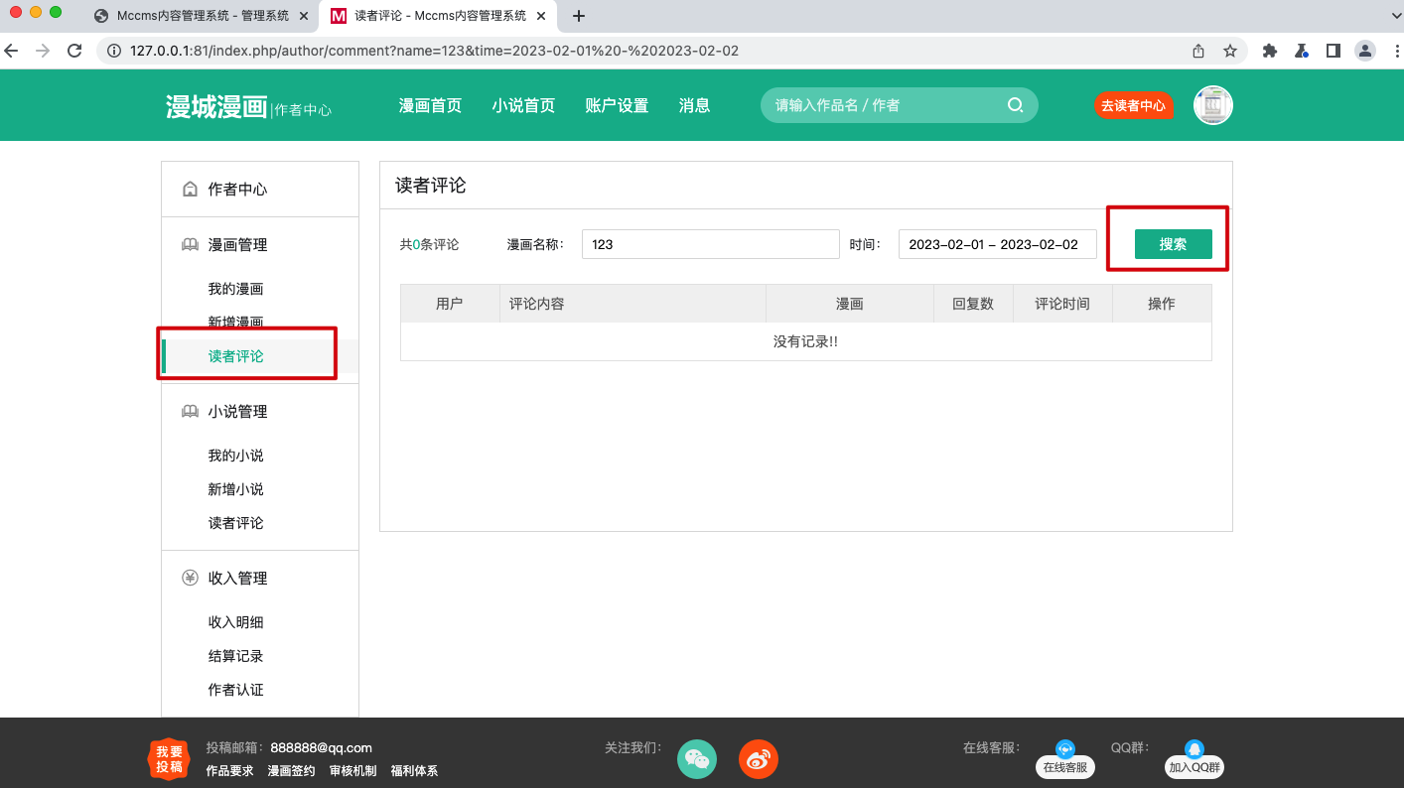
Task: Open the author avatar profile icon
Action: coord(1212,105)
